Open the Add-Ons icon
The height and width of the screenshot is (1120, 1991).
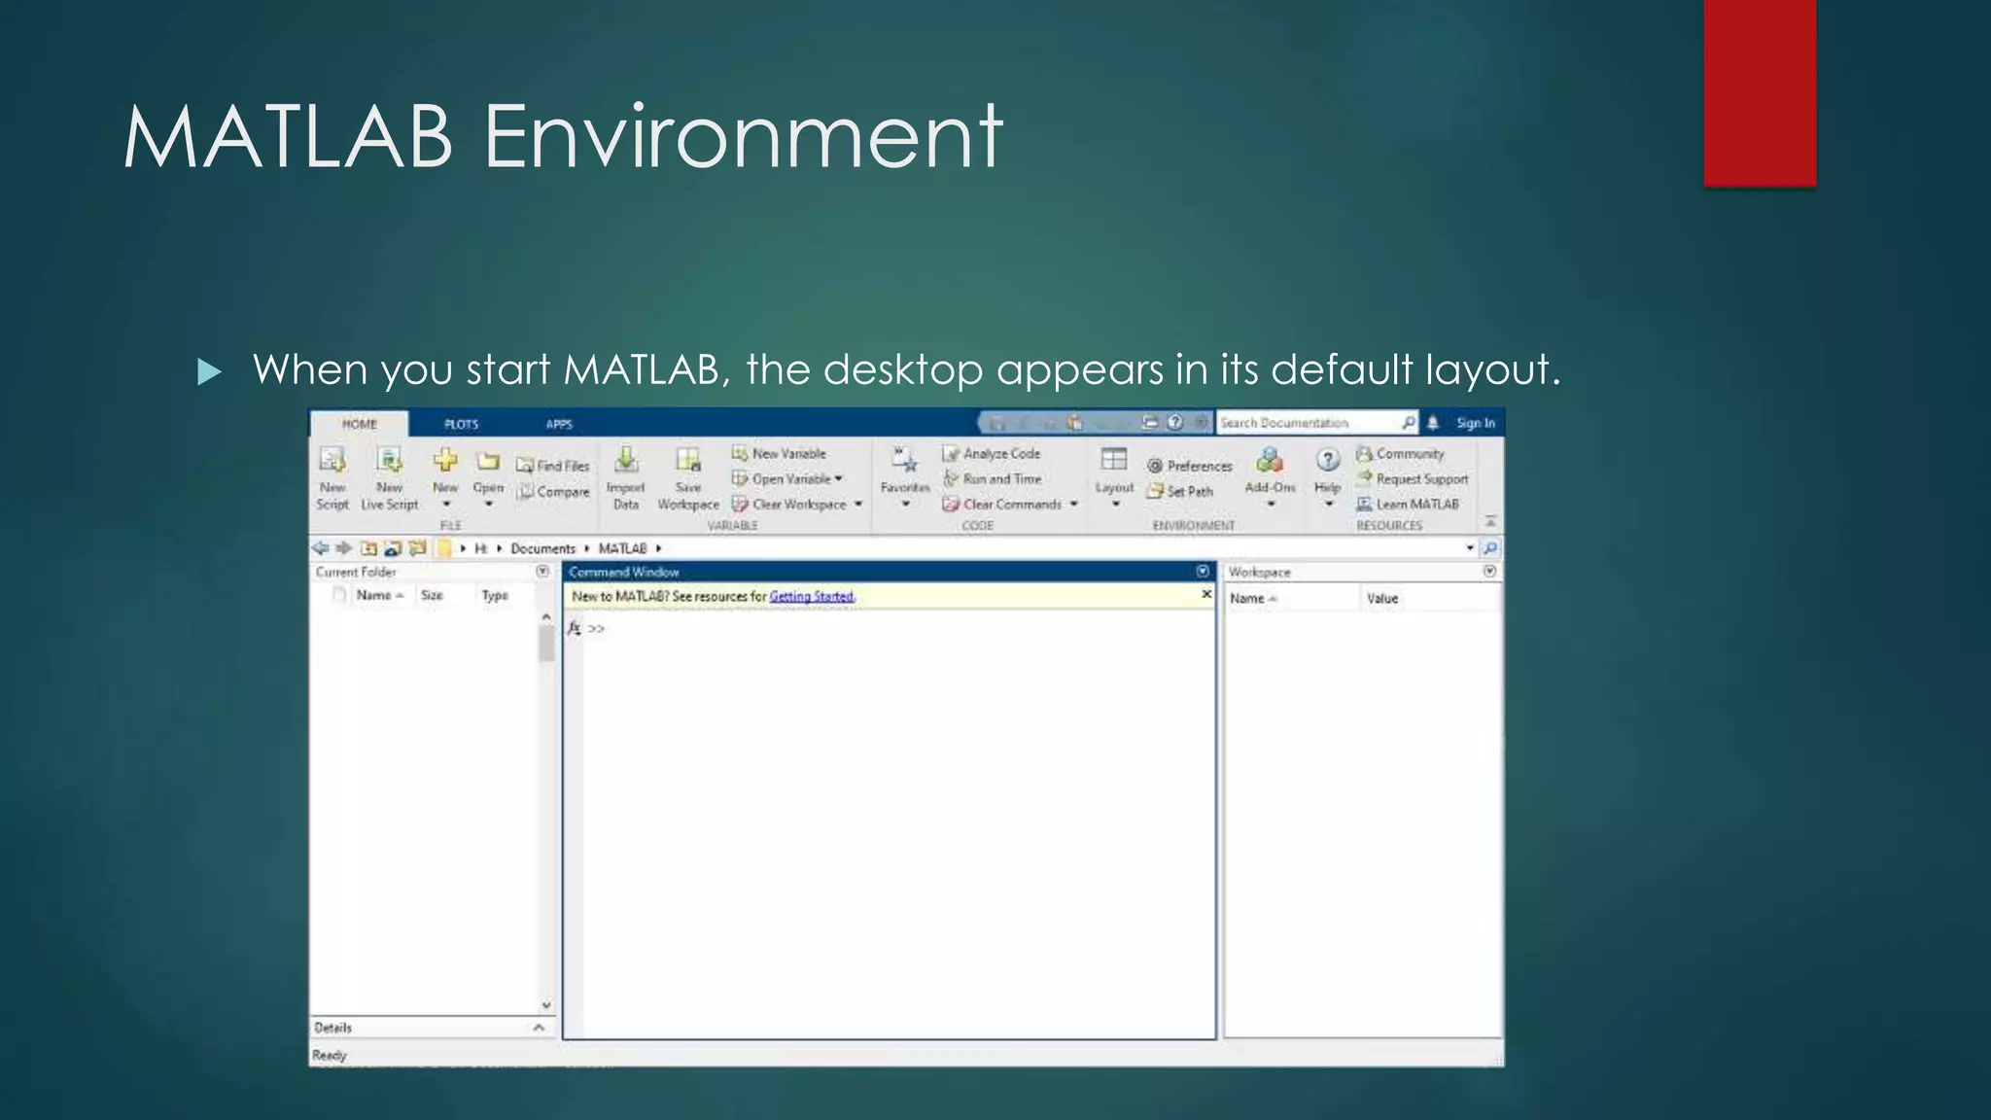pos(1270,461)
